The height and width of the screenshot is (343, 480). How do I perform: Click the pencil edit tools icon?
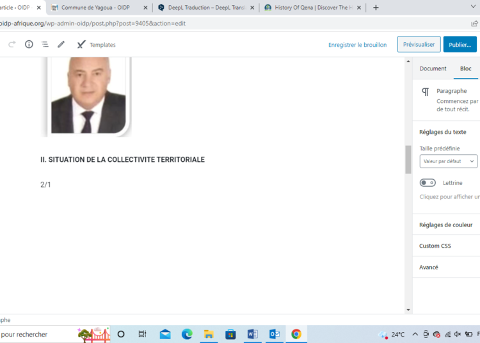point(61,44)
